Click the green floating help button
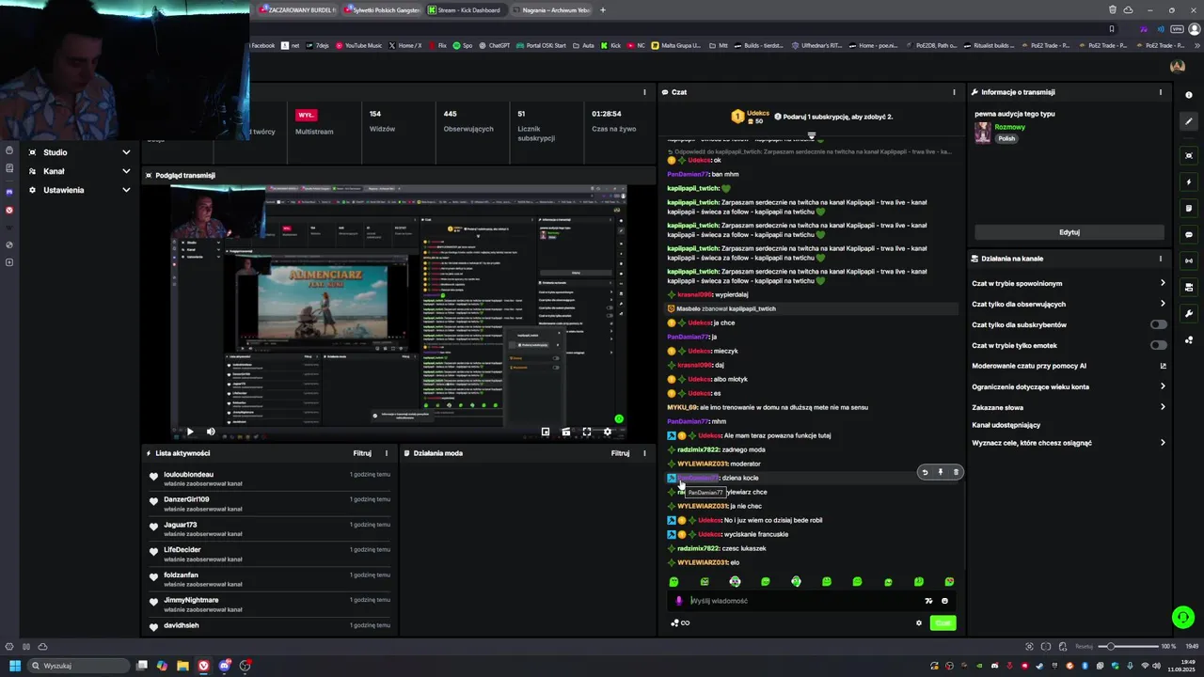The image size is (1204, 677). click(1182, 617)
